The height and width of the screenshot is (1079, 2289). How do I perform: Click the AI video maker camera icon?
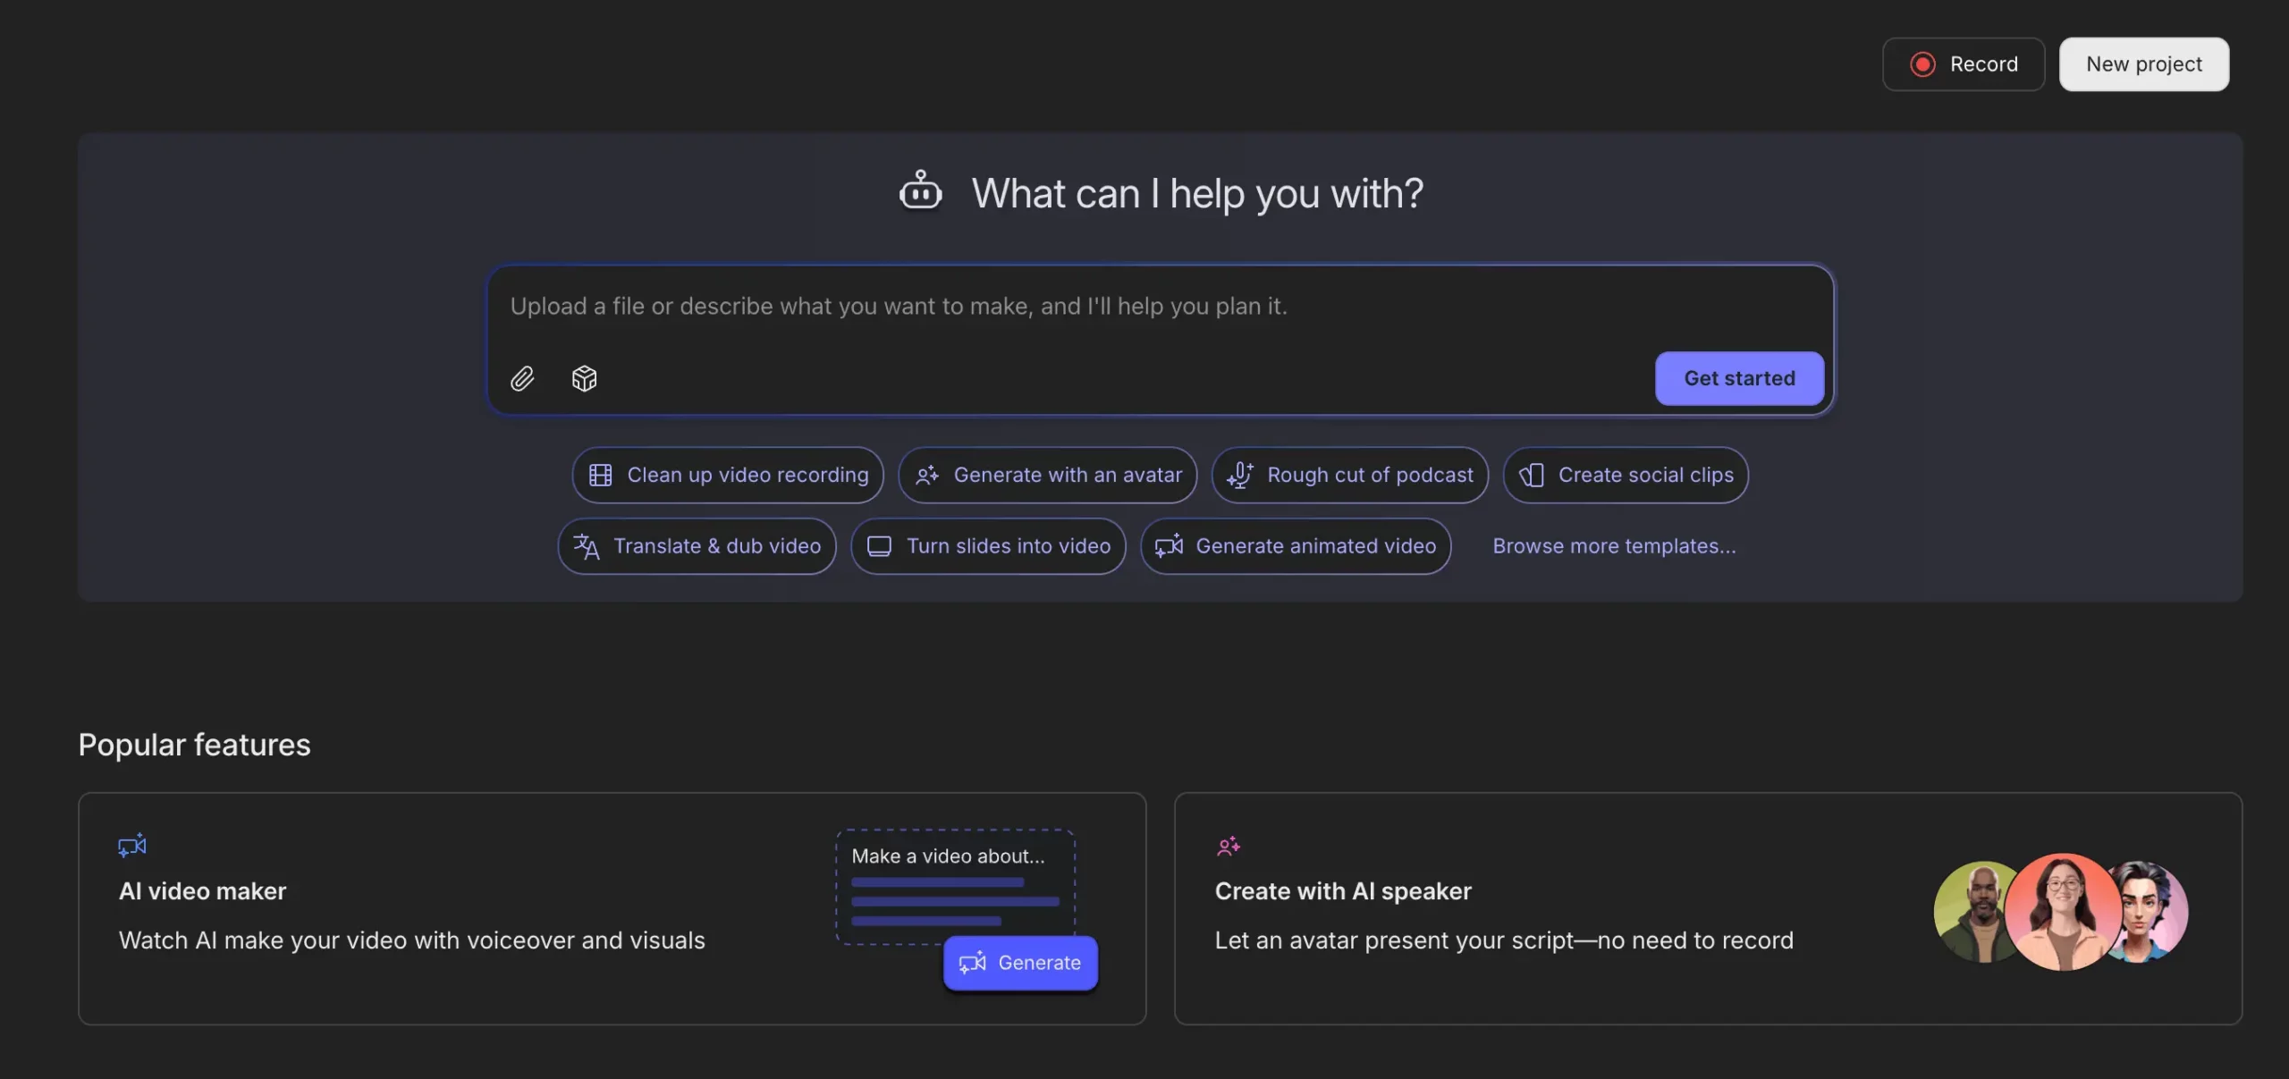pyautogui.click(x=132, y=845)
